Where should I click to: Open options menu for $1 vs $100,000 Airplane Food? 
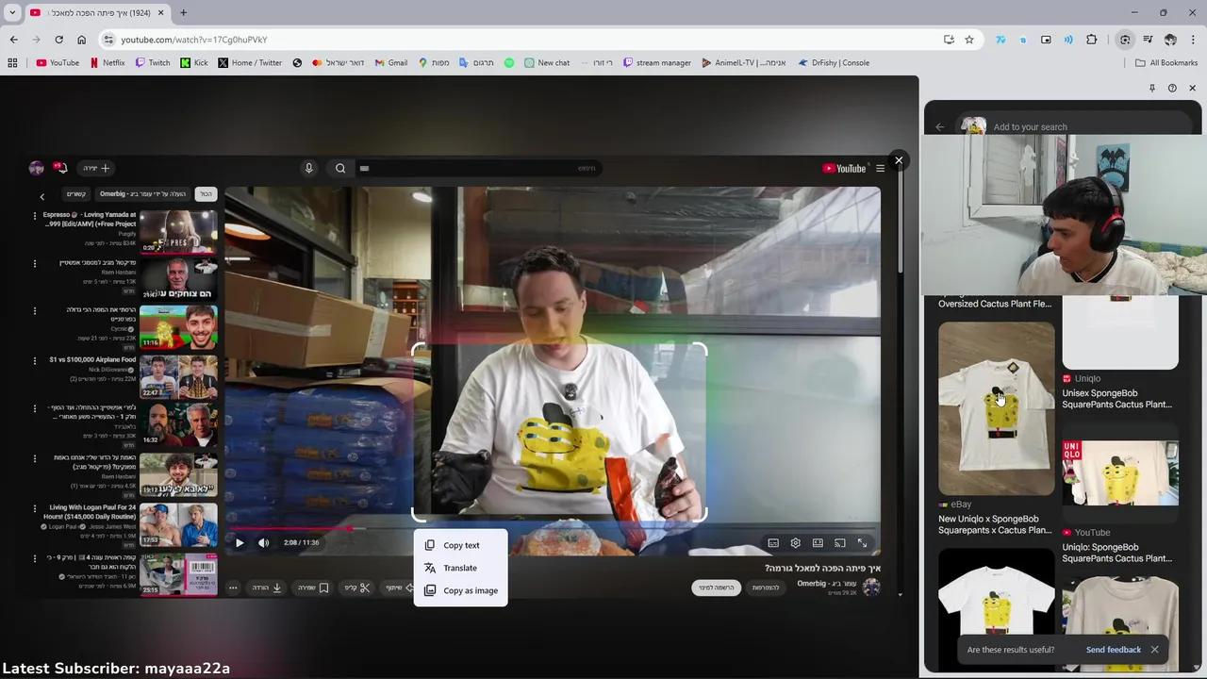tap(35, 360)
